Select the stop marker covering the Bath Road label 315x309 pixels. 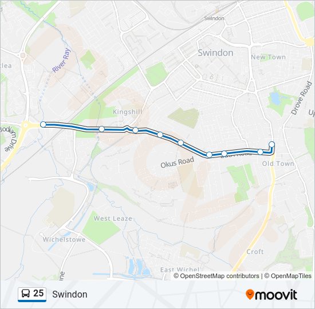pyautogui.click(x=224, y=153)
